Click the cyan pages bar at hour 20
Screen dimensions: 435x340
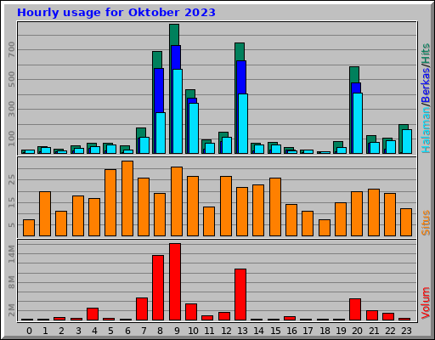pos(358,123)
